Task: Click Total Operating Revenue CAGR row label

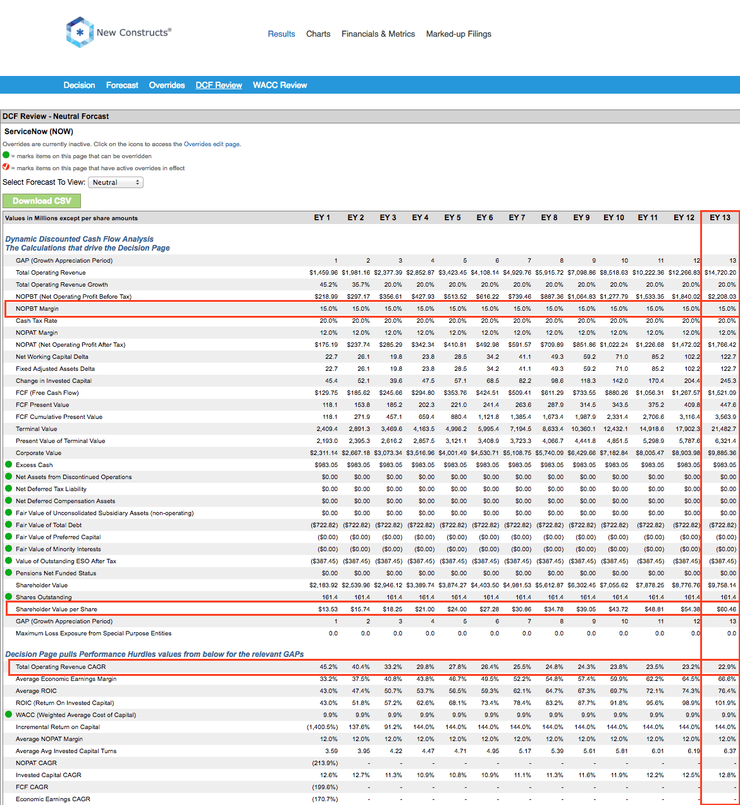Action: 61,667
